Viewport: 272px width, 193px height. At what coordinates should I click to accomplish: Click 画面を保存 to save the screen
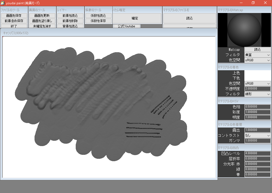pos(15,15)
